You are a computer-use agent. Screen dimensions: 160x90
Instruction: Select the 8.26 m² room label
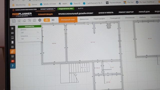[x=54, y=43]
